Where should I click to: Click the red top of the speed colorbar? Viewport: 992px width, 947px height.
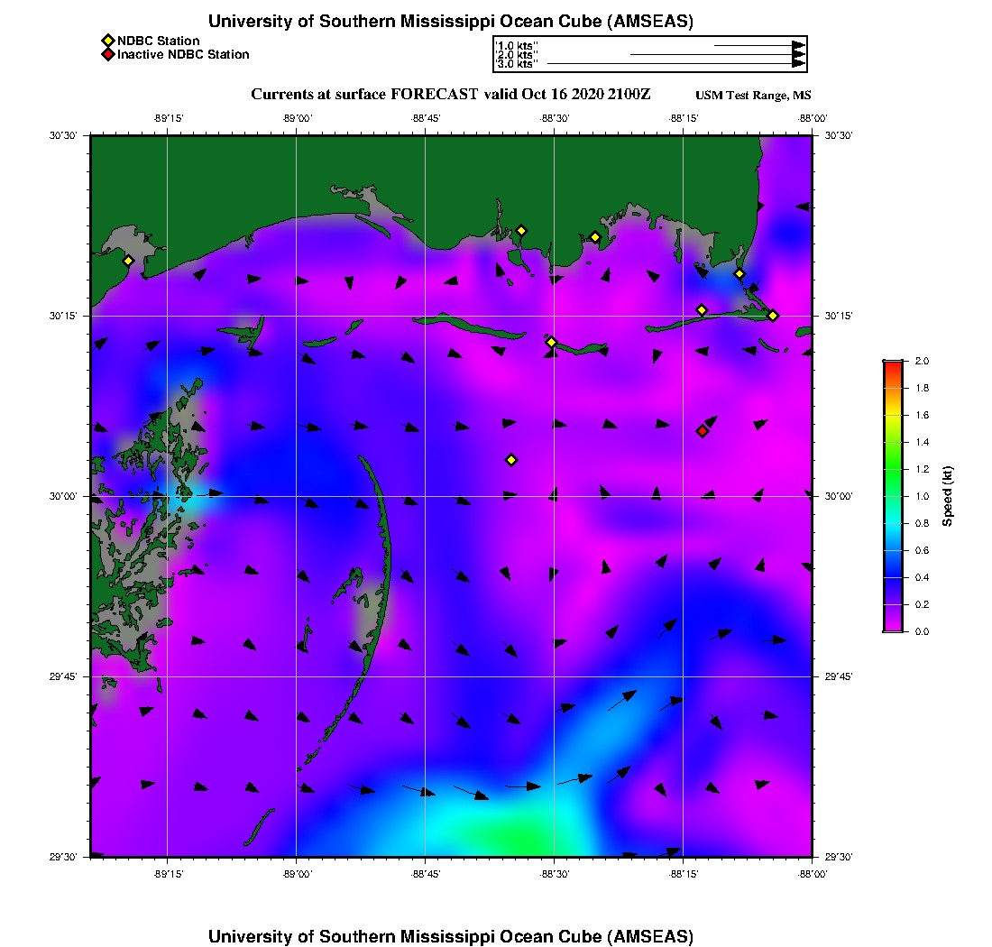(892, 365)
